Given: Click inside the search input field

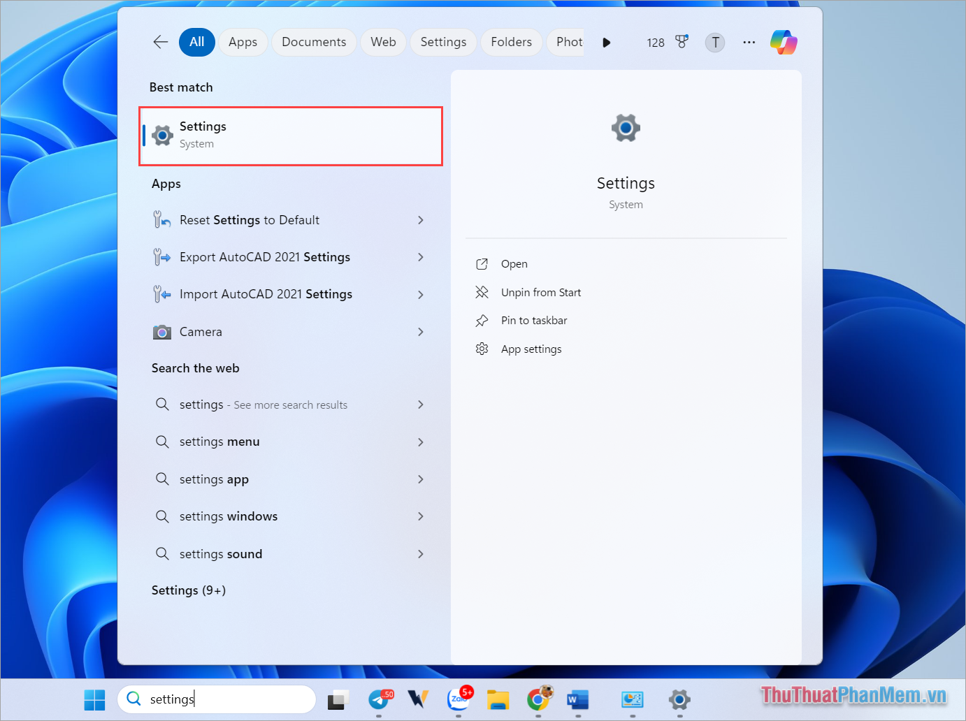Looking at the screenshot, I should point(217,699).
